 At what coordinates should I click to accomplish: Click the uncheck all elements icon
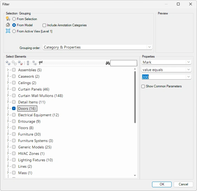point(14,63)
